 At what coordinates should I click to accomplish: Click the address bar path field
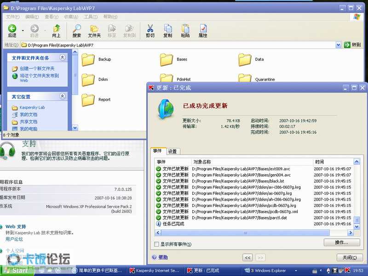[x=178, y=45]
